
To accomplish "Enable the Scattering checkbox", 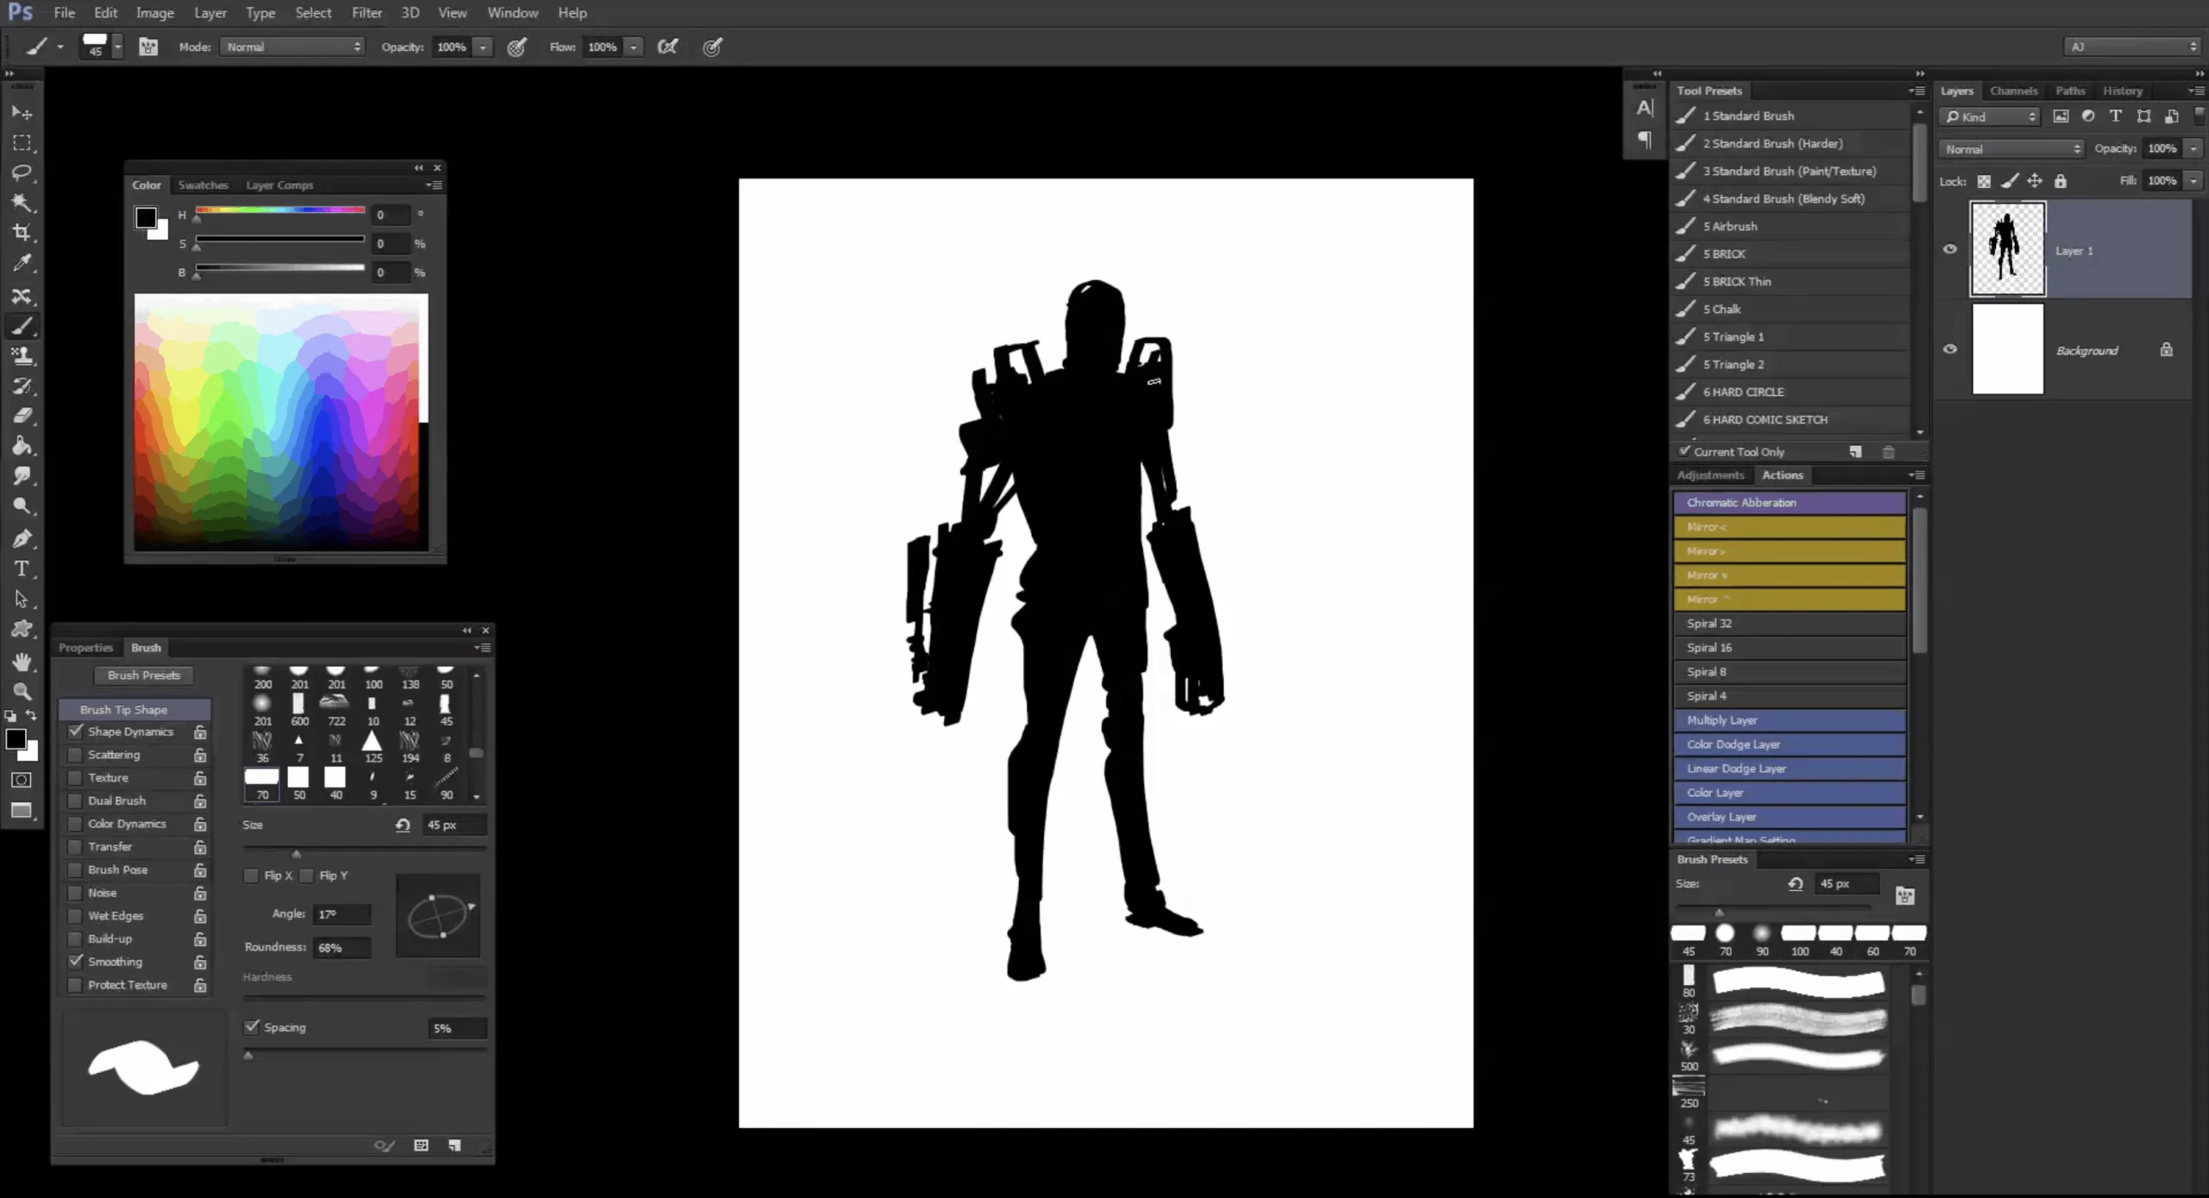I will pyautogui.click(x=76, y=755).
